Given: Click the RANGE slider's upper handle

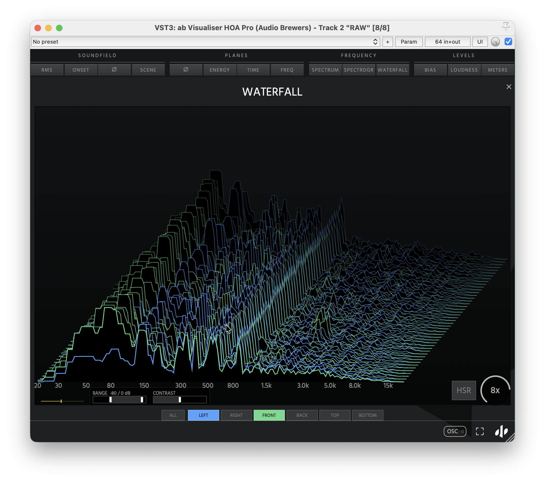Looking at the screenshot, I should pos(142,400).
